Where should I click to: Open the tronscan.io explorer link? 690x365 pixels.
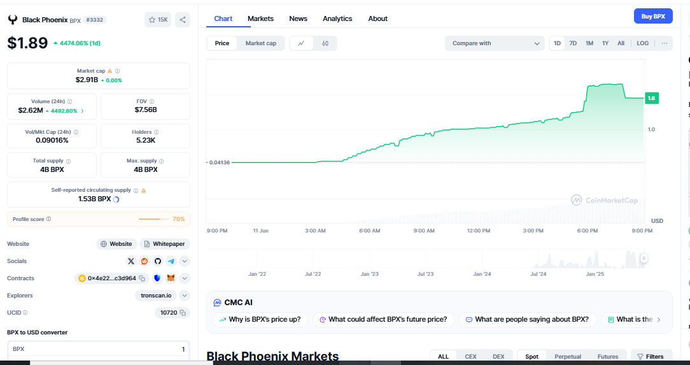click(x=156, y=296)
